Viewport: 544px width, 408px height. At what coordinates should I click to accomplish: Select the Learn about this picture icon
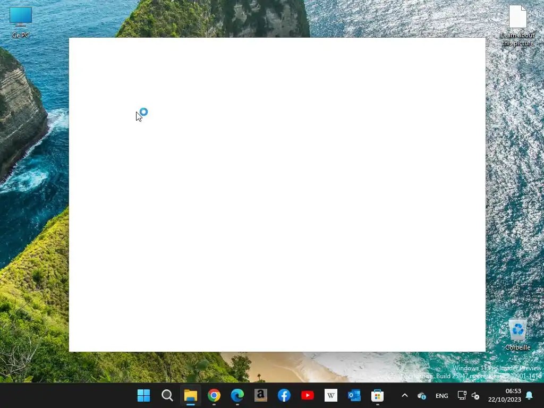click(517, 25)
